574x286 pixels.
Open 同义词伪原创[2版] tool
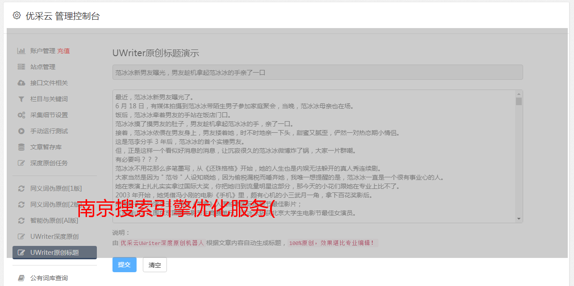click(56, 204)
